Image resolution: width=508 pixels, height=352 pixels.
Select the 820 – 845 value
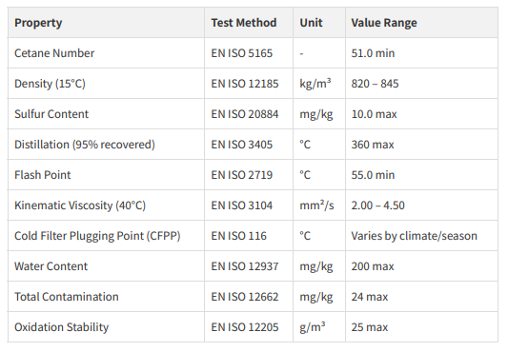click(375, 84)
